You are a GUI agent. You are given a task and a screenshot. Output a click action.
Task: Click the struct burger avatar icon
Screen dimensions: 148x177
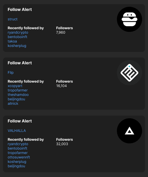tap(129, 19)
